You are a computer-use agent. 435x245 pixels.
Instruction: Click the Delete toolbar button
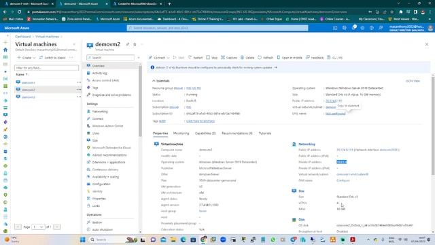click(x=247, y=57)
